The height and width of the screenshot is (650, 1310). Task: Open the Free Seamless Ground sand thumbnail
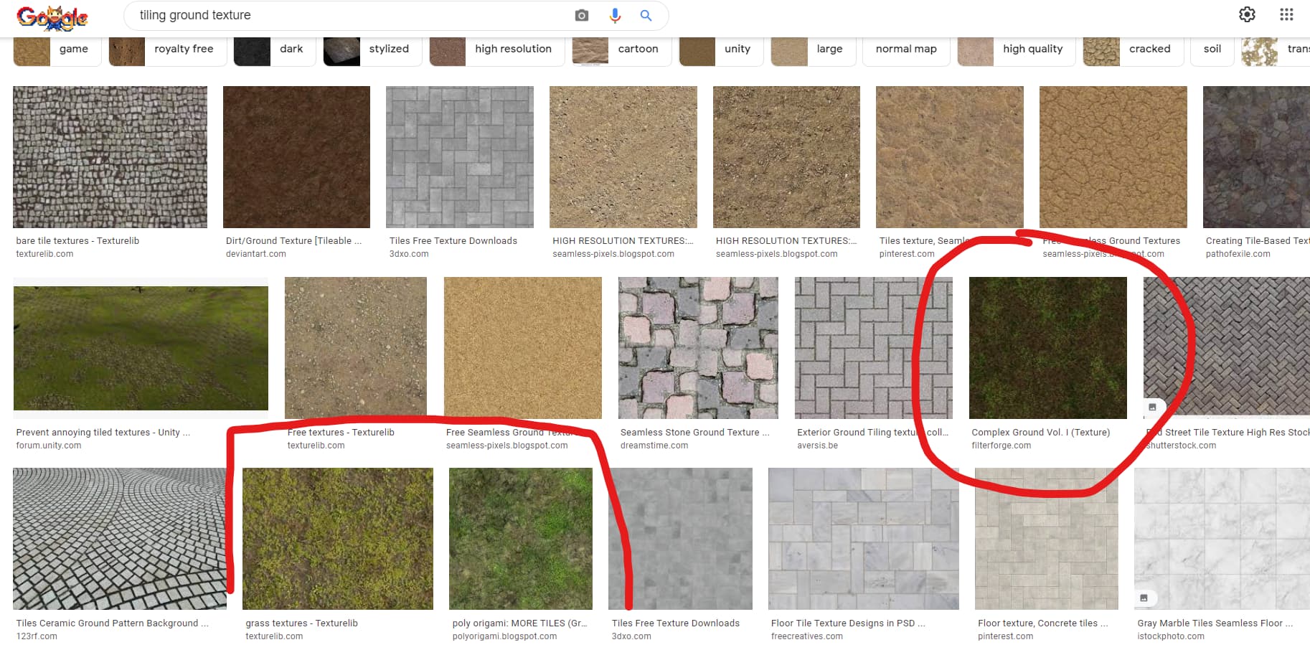tap(523, 348)
